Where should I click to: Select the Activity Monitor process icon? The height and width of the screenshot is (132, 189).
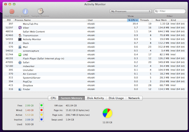20,39
